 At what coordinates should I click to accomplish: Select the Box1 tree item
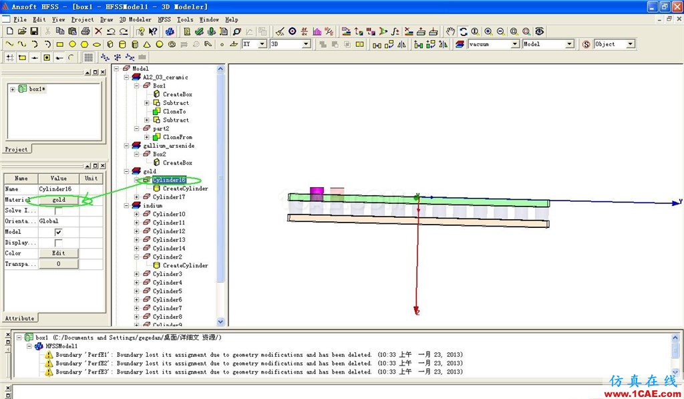coord(159,86)
